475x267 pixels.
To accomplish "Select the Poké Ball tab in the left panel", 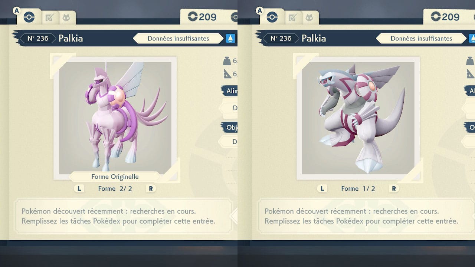I will [29, 17].
